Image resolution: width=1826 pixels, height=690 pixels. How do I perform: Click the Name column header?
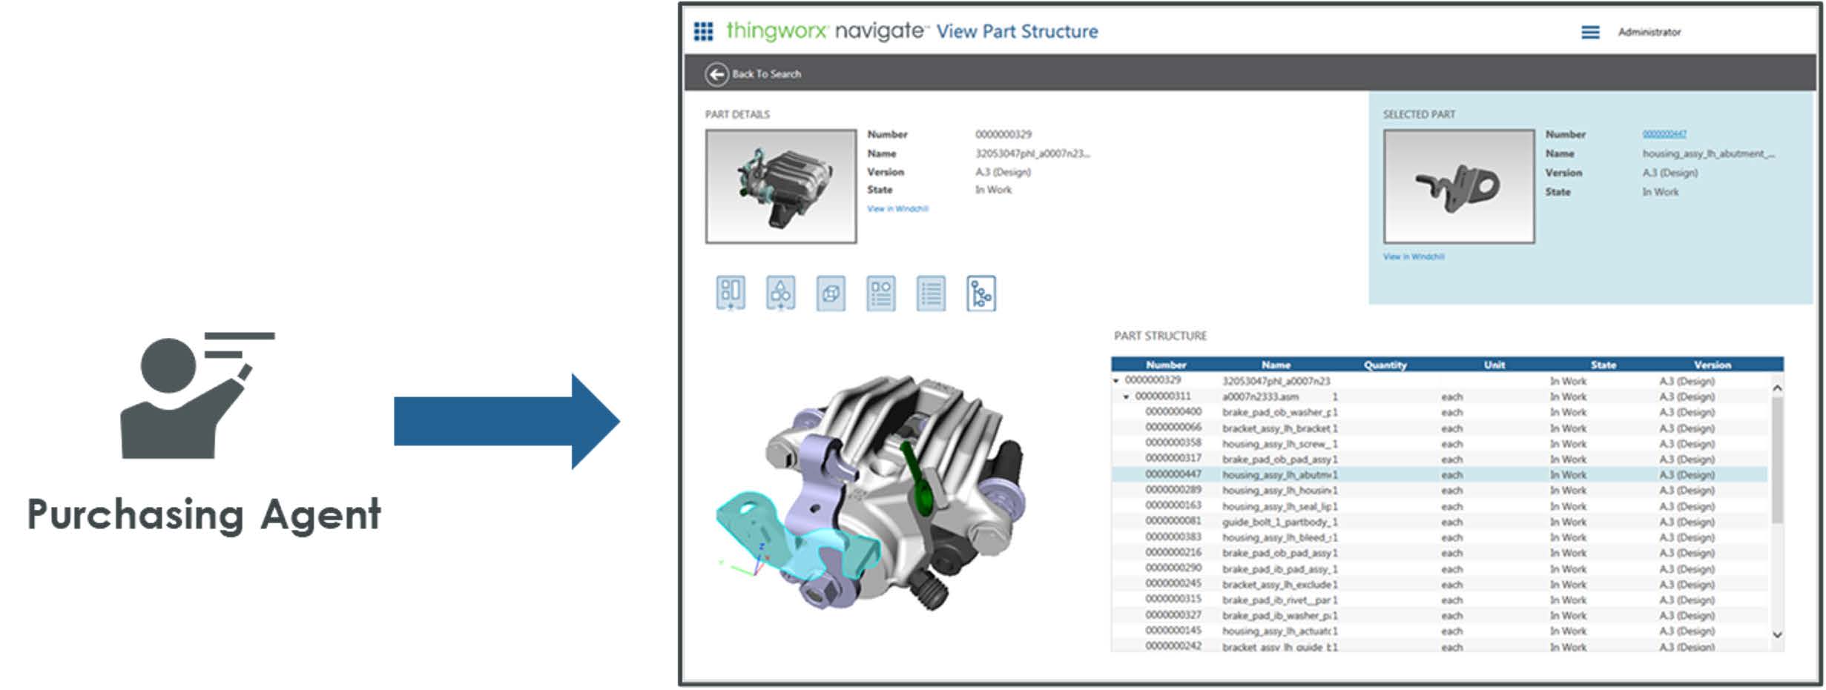pyautogui.click(x=1276, y=365)
